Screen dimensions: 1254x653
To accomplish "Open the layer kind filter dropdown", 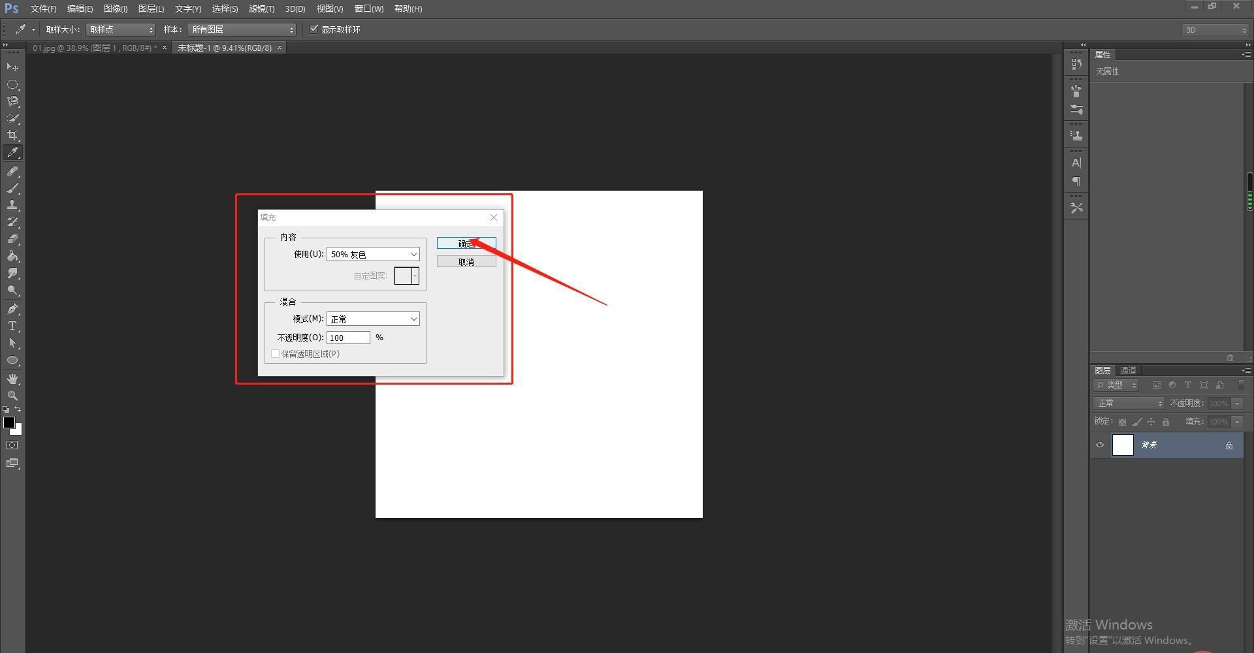I will (x=1116, y=385).
